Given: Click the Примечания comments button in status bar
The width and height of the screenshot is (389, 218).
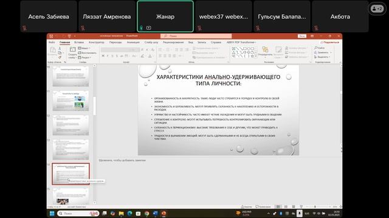Looking at the screenshot, I should pyautogui.click(x=263, y=206).
